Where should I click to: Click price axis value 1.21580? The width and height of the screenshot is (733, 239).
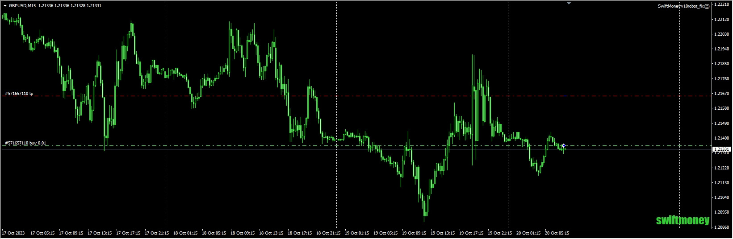coord(722,108)
